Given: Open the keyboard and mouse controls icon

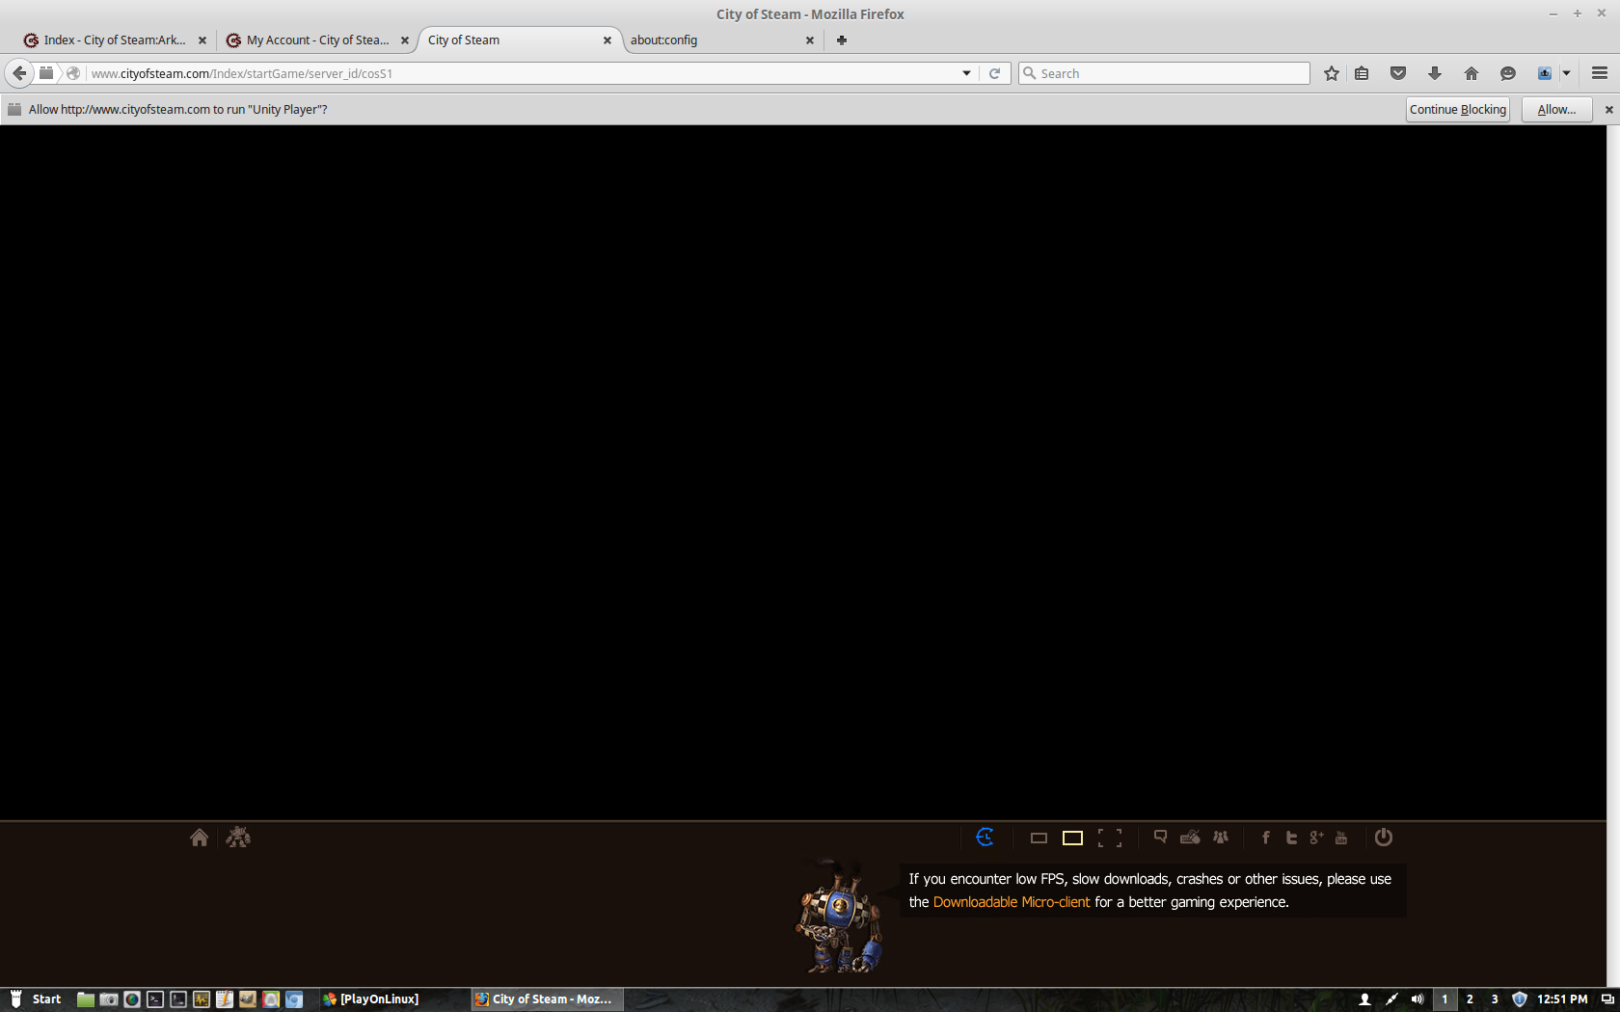Looking at the screenshot, I should (1191, 837).
